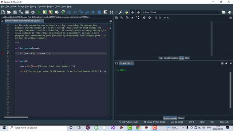233x131 pixels.
Task: Re-run the last script
Action: coord(63,12)
